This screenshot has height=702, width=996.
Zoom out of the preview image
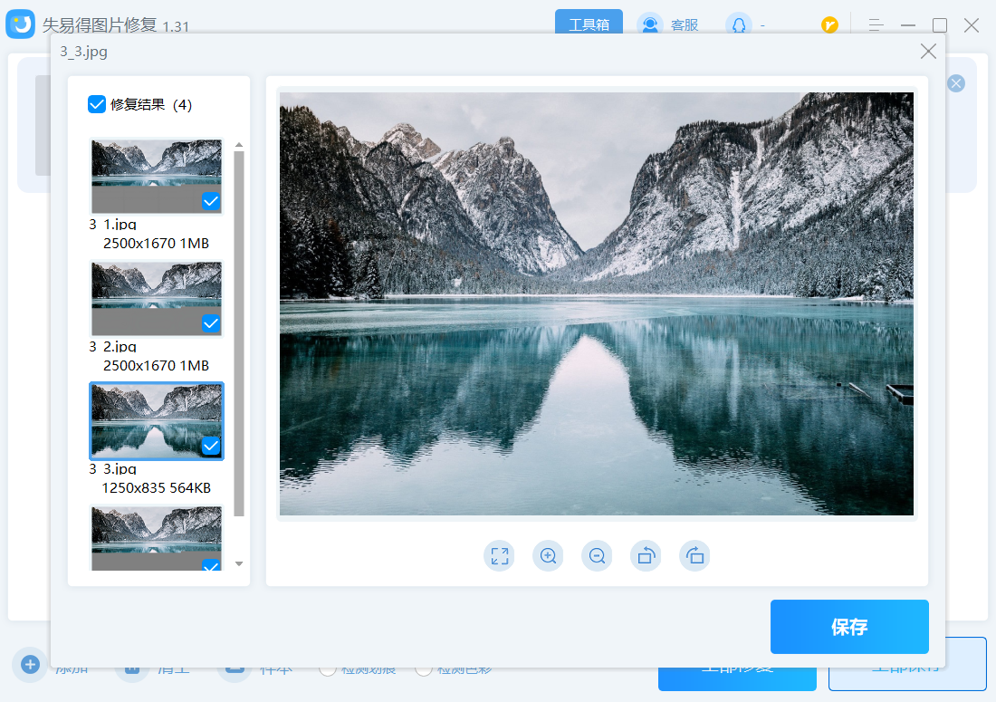(597, 556)
